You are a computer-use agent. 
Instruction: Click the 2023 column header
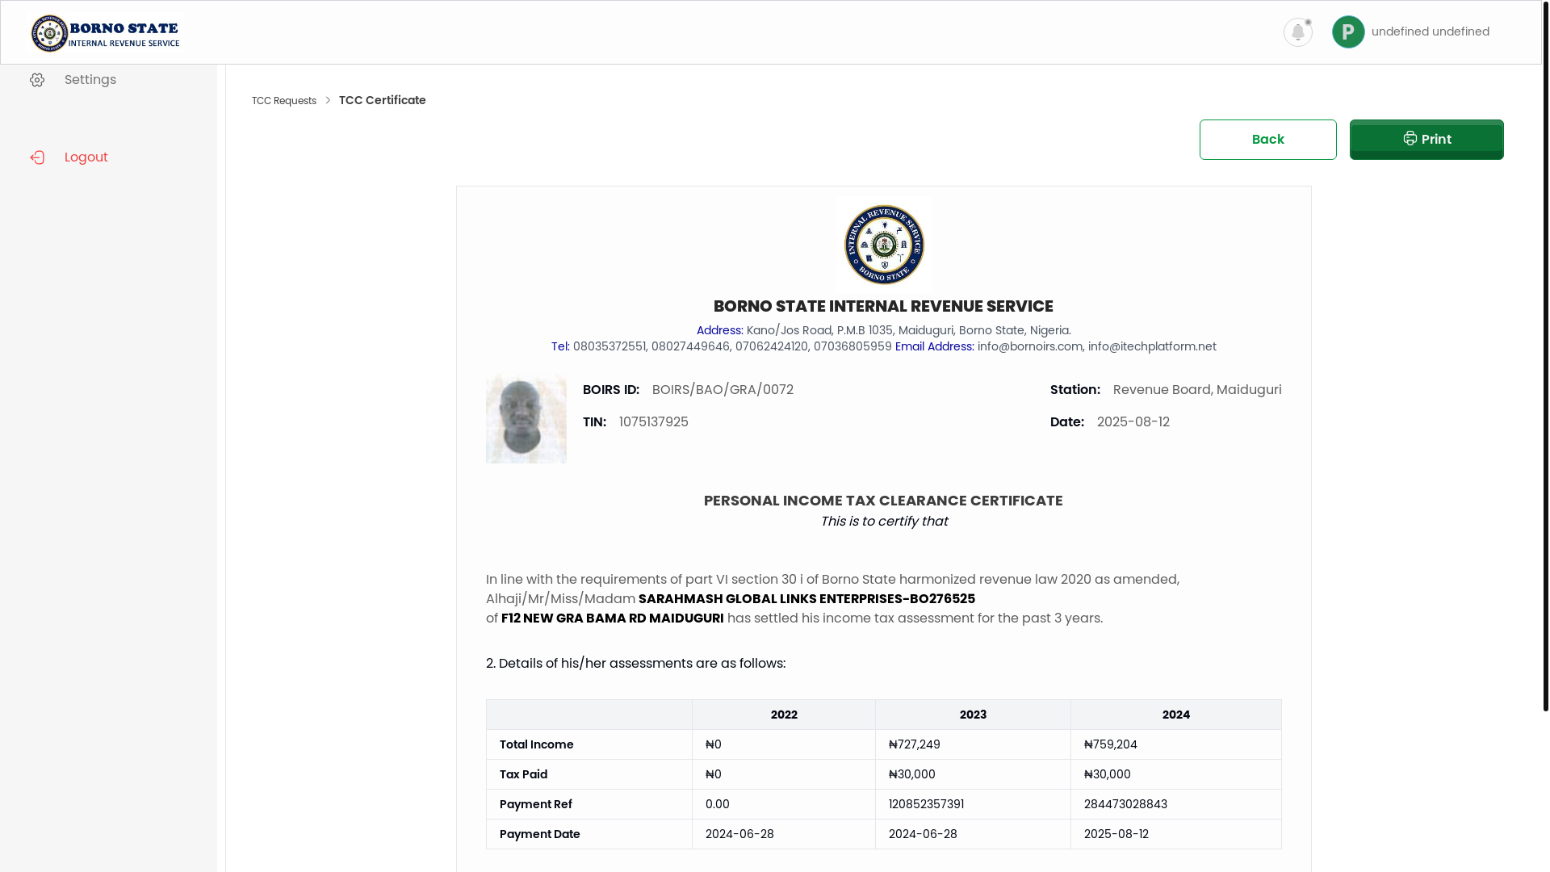coord(973,715)
